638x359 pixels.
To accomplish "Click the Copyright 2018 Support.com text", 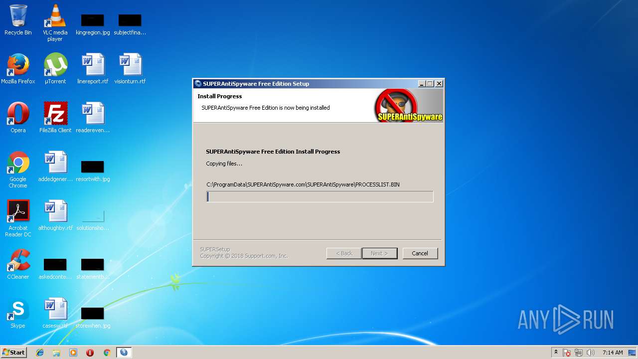I will (x=244, y=256).
